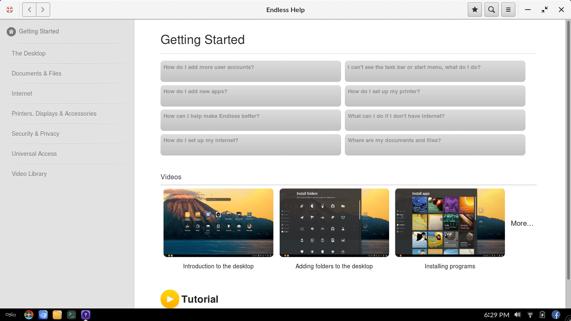Go forward with the right arrow button
The width and height of the screenshot is (571, 321).
tap(43, 10)
